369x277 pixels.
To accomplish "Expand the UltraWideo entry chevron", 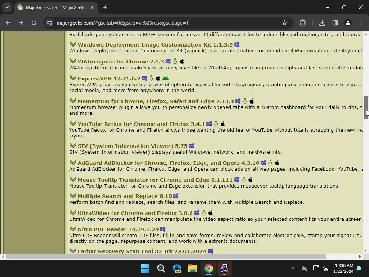I will tap(73, 212).
